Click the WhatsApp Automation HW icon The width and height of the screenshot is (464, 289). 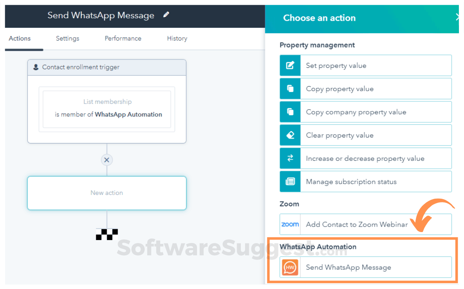[290, 267]
